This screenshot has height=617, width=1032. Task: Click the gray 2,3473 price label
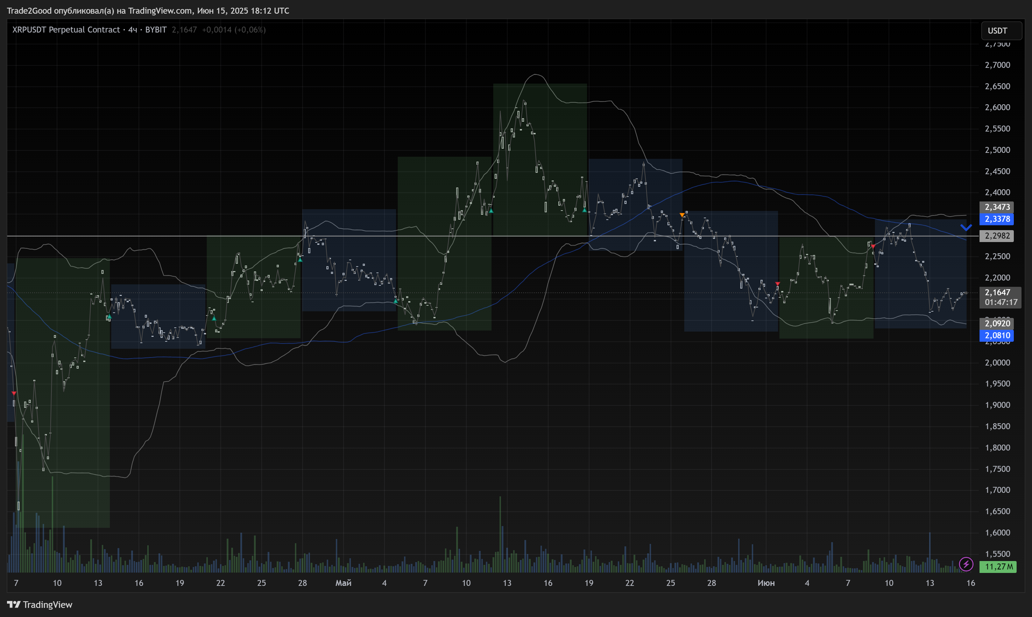coord(997,207)
